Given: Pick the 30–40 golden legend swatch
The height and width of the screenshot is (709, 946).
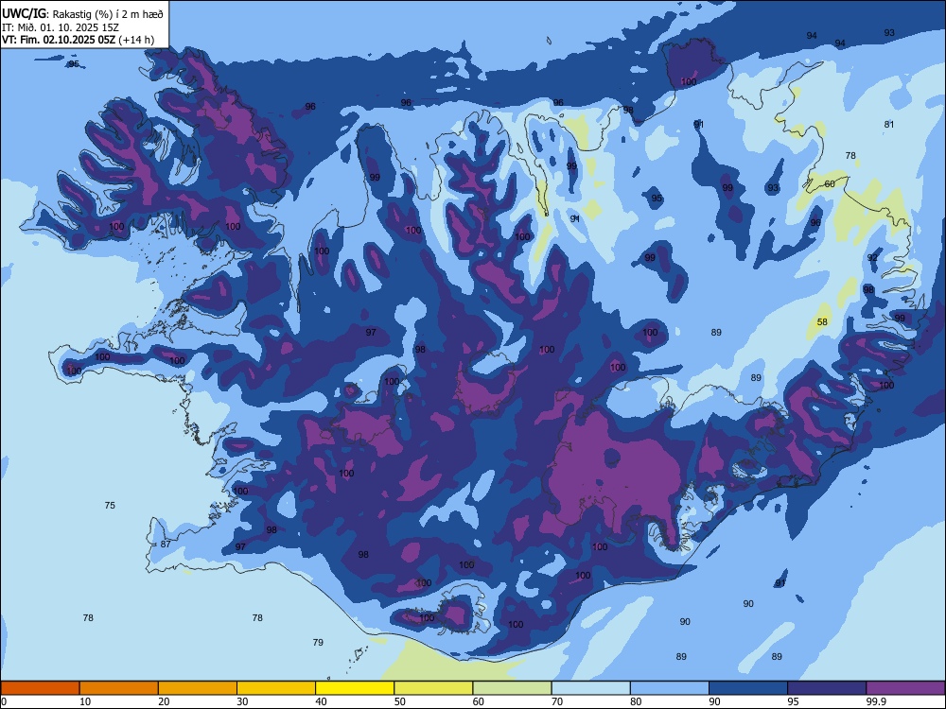Looking at the screenshot, I should tap(276, 688).
